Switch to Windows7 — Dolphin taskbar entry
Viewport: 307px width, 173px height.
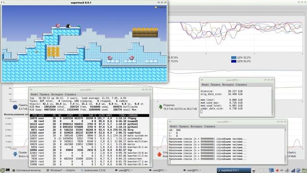pos(61,170)
